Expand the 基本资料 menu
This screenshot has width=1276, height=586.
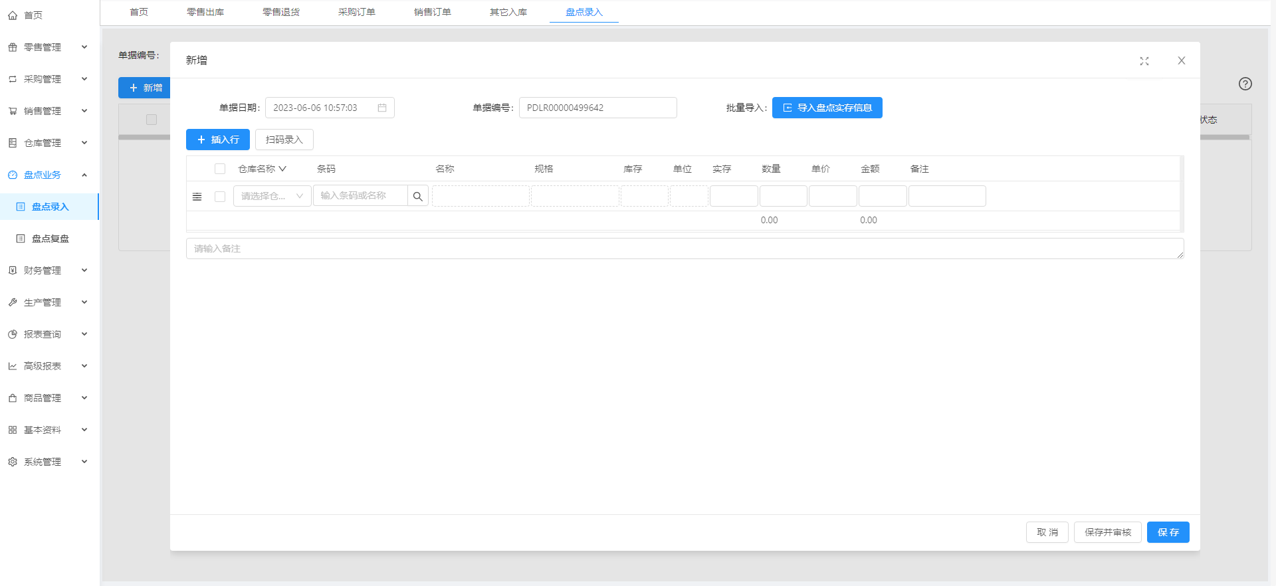[84, 430]
